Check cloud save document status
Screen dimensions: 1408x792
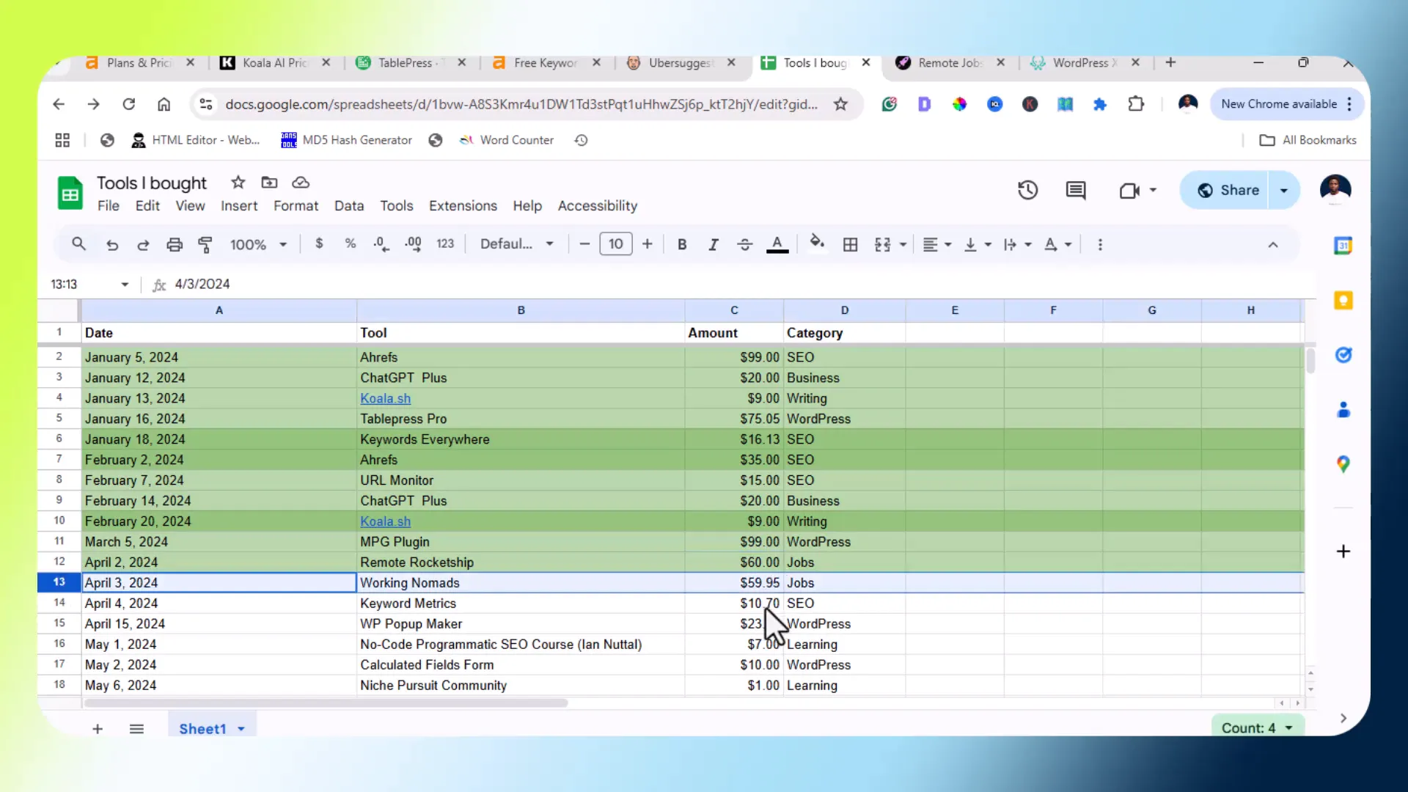pos(301,183)
